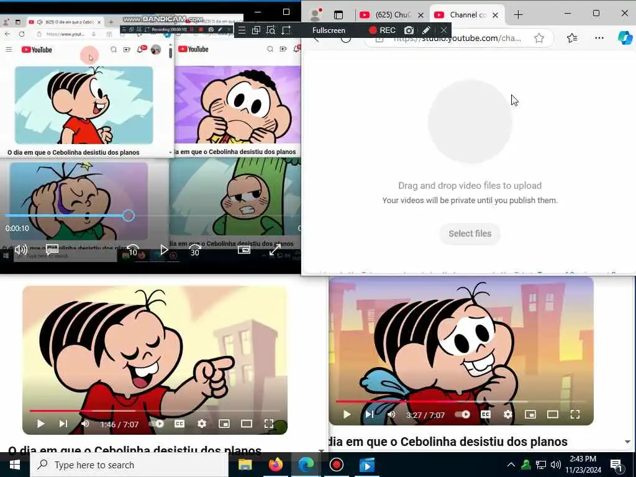The height and width of the screenshot is (477, 636).
Task: Maximize the media player window
Action: click(x=286, y=12)
